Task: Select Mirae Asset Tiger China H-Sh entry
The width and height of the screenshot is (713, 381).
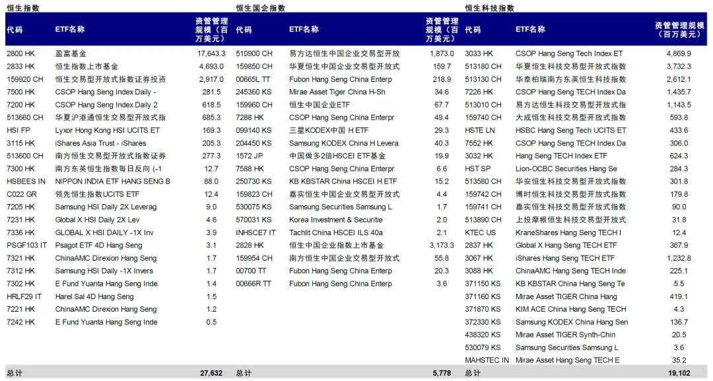Action: coord(337,92)
